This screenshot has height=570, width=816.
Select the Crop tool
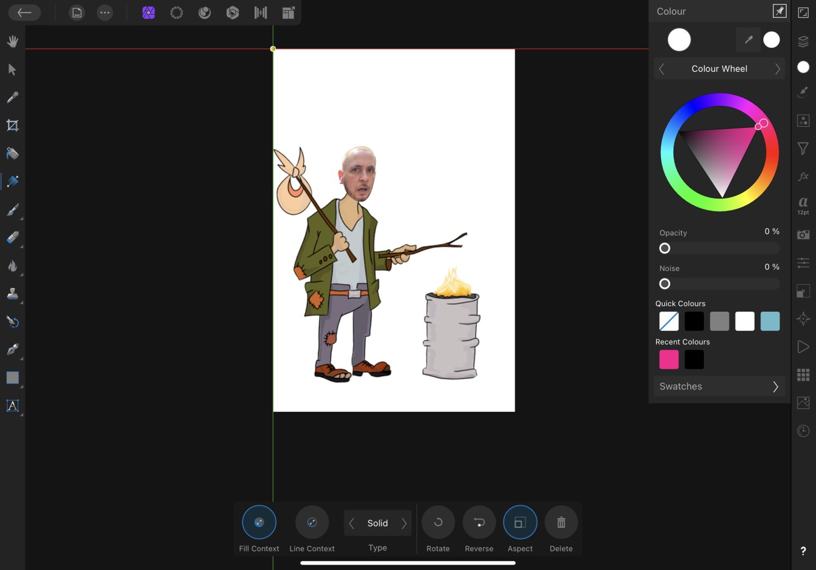point(13,126)
